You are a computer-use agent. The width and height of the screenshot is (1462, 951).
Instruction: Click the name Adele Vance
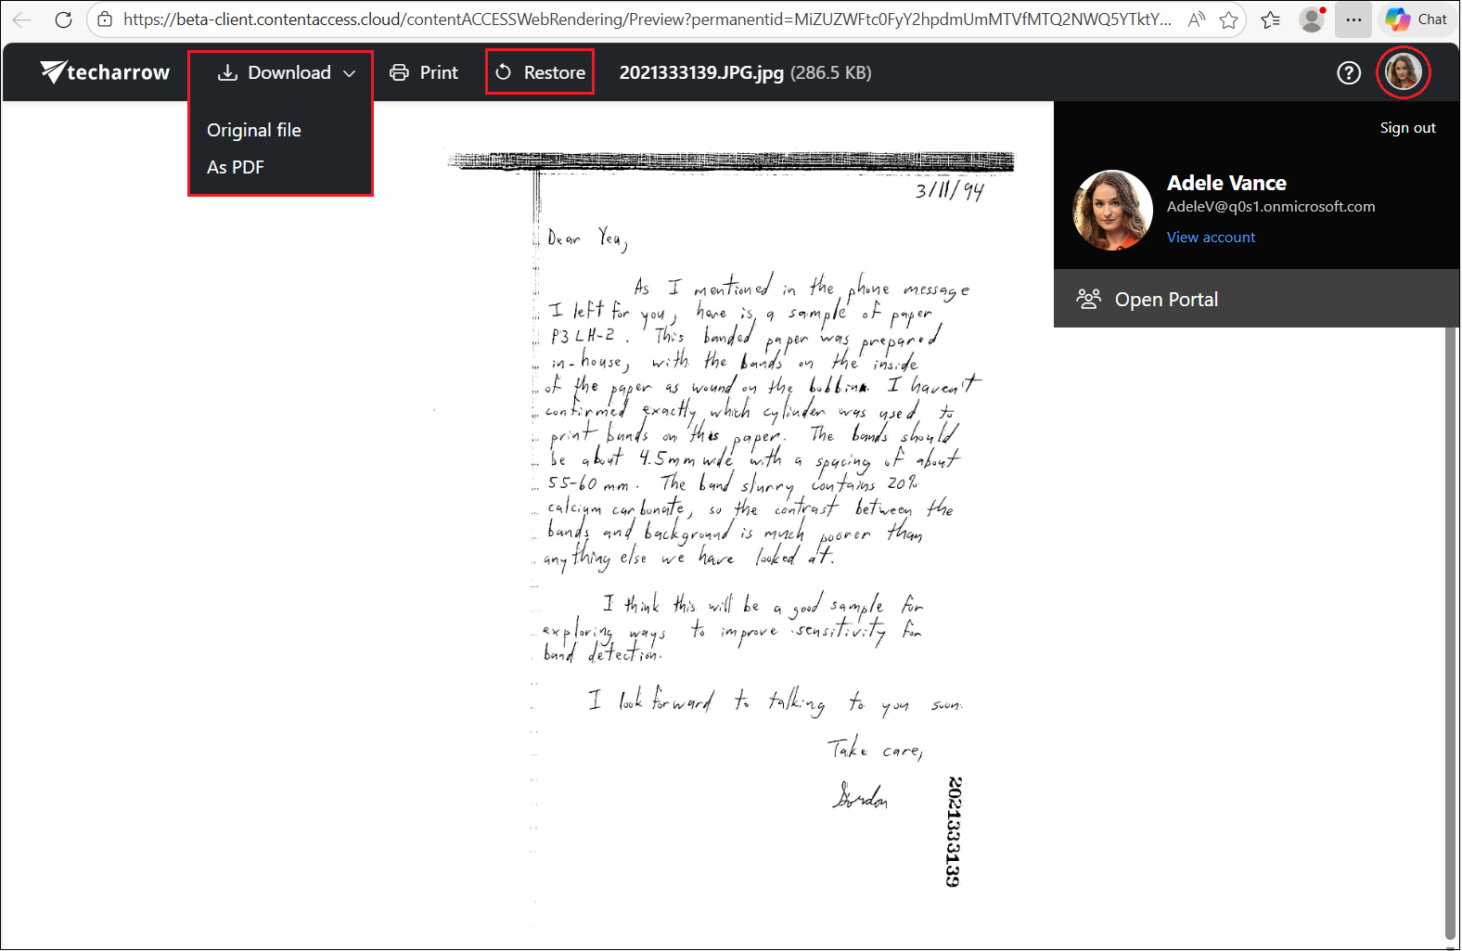tap(1226, 183)
